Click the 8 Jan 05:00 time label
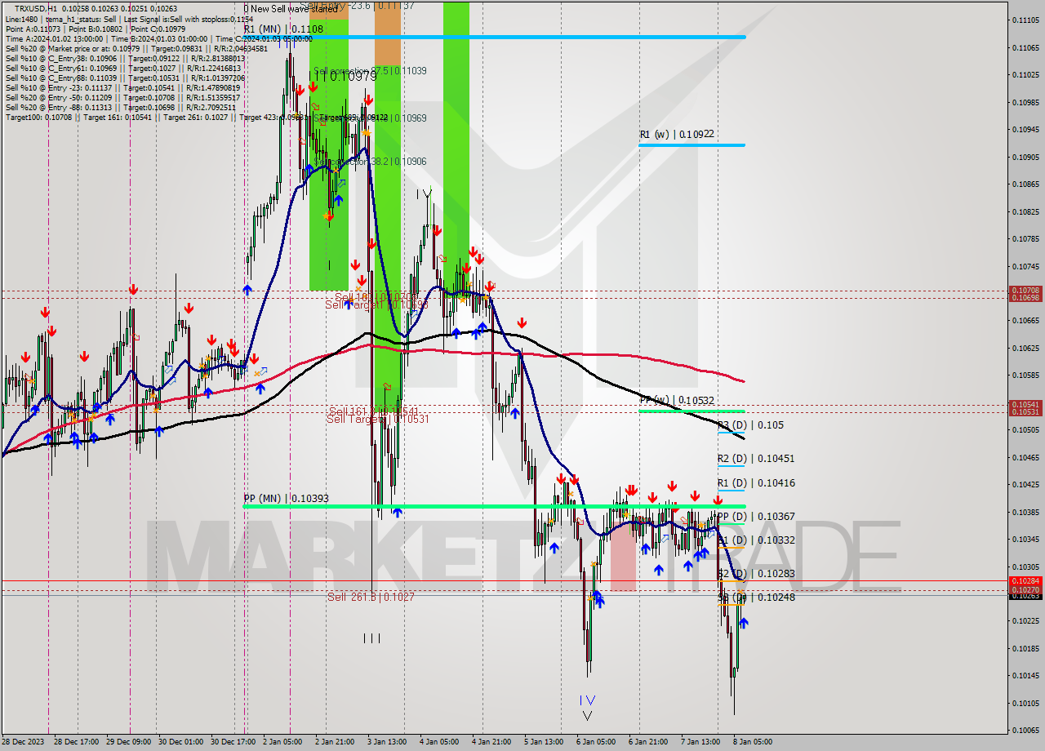This screenshot has width=1045, height=751. point(753,742)
